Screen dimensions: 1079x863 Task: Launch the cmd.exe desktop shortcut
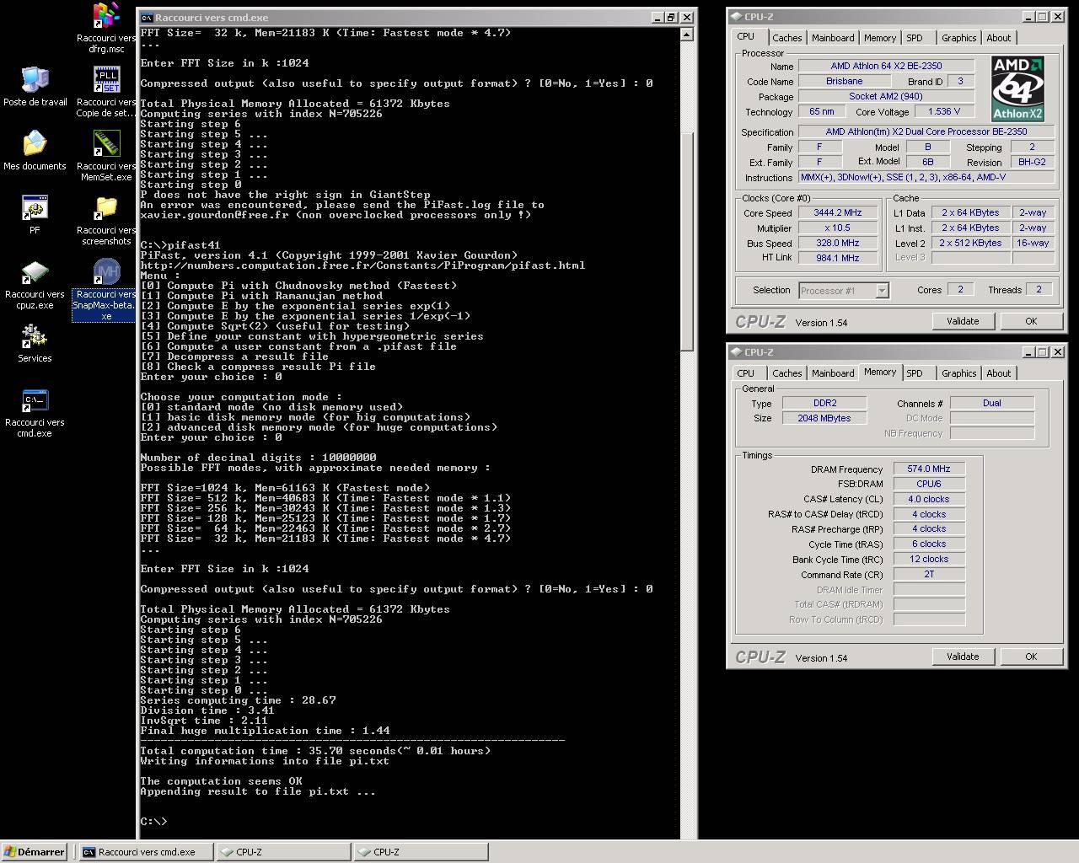(x=35, y=413)
